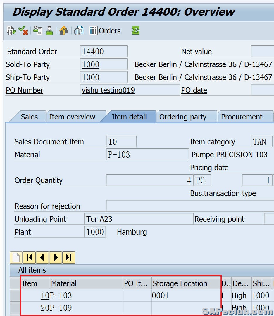The width and height of the screenshot is (274, 316).
Task: Click the crane and boxes toolbar icon
Action: 63,30
